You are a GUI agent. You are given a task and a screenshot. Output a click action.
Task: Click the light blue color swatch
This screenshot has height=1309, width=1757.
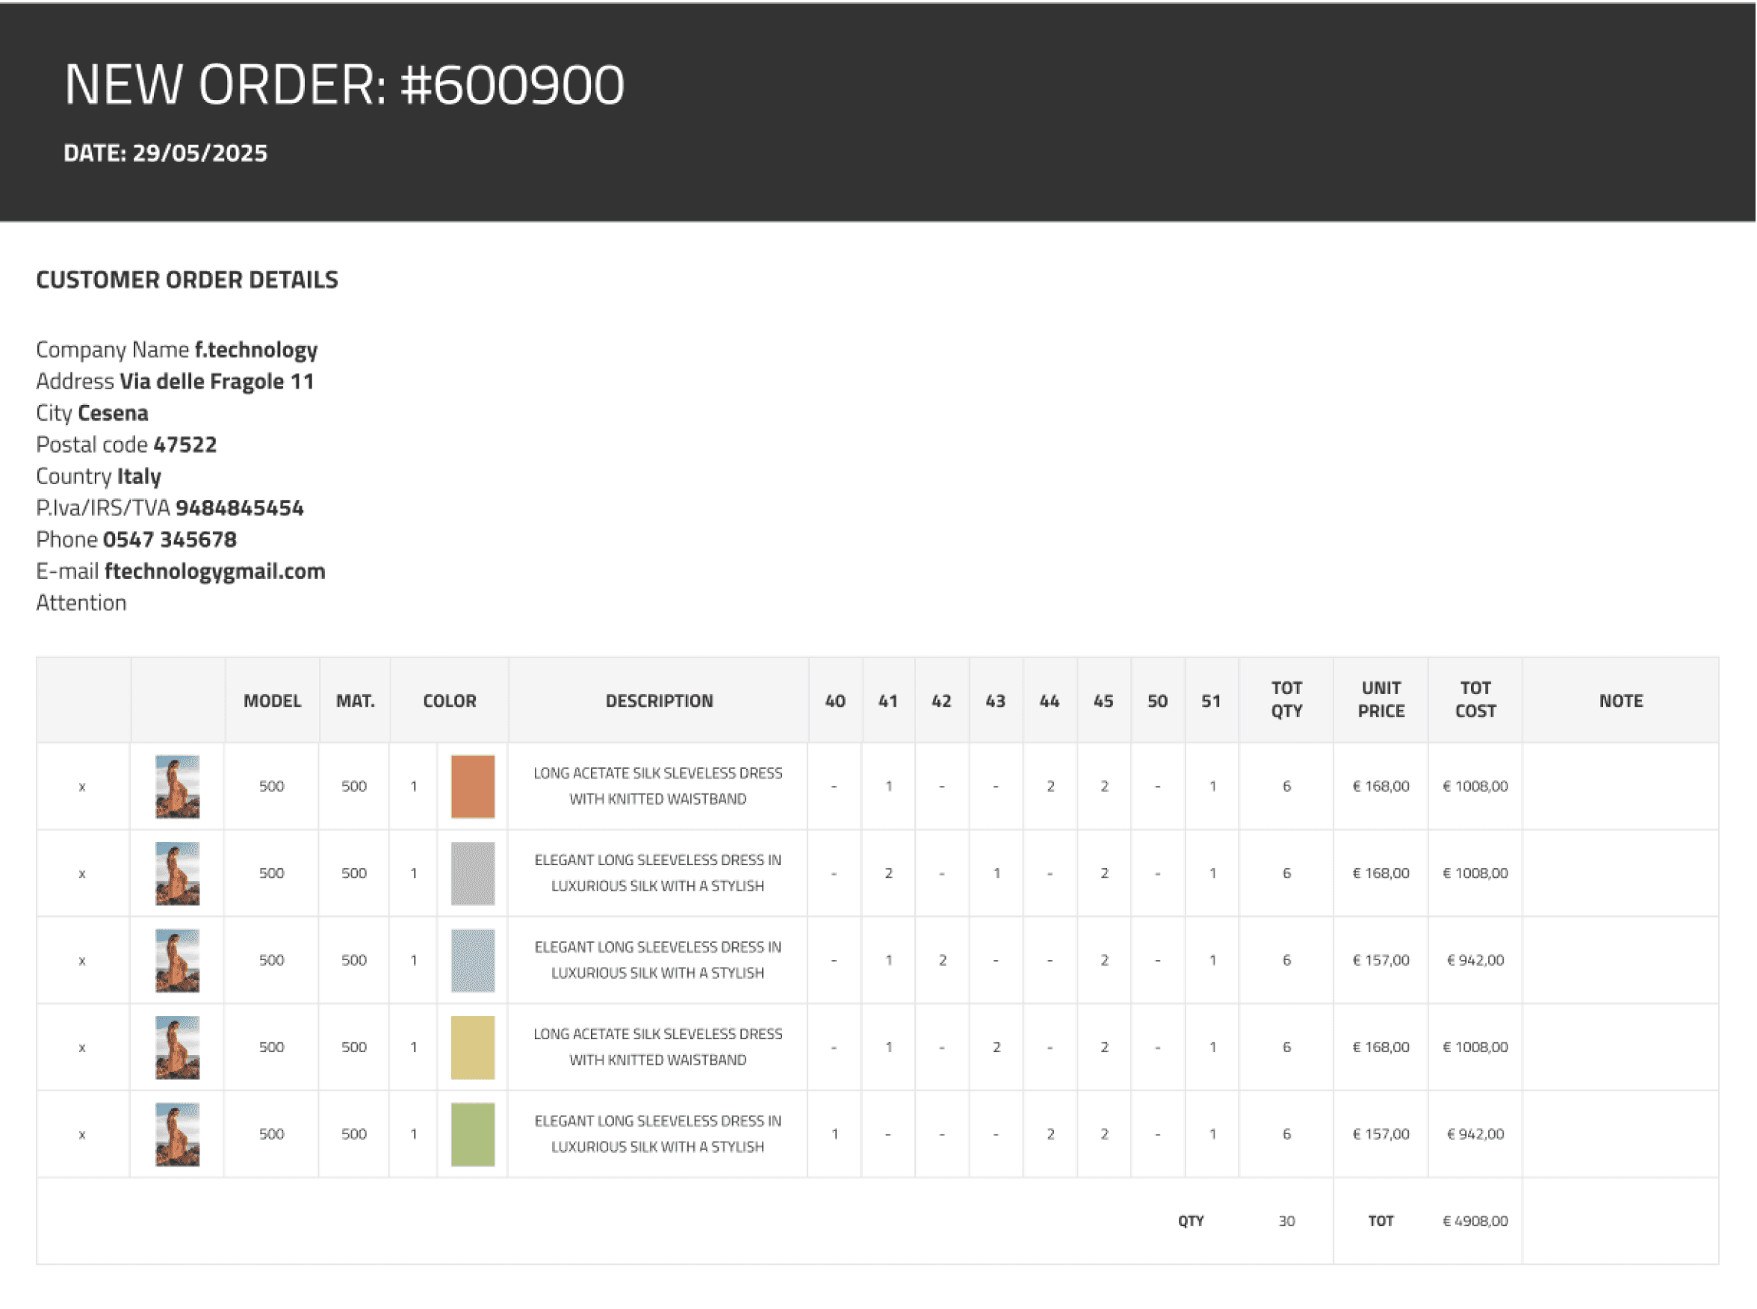click(472, 960)
